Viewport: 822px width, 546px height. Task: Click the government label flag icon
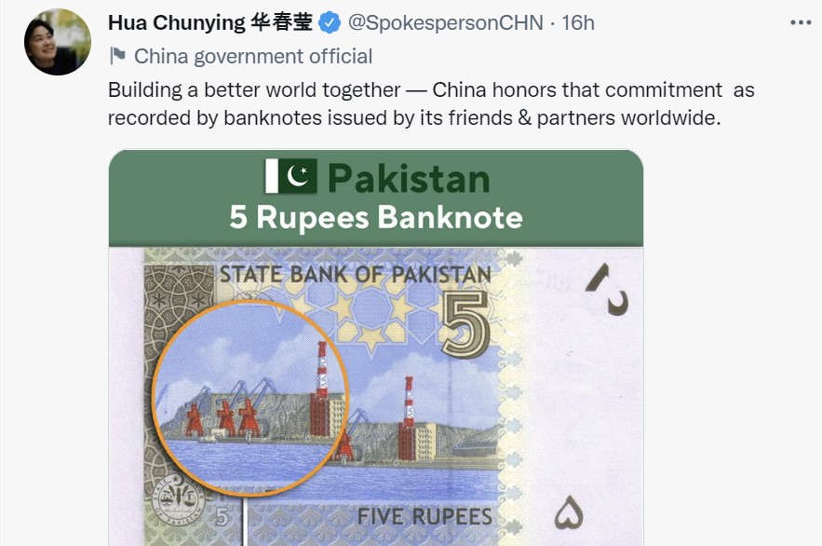click(x=117, y=56)
